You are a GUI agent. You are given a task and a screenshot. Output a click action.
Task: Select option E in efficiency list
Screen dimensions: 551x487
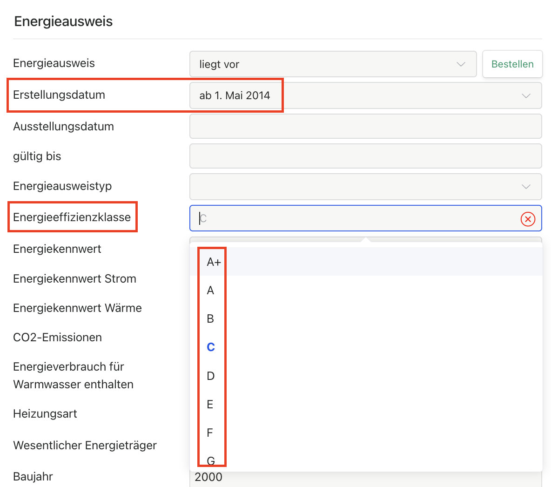click(210, 405)
